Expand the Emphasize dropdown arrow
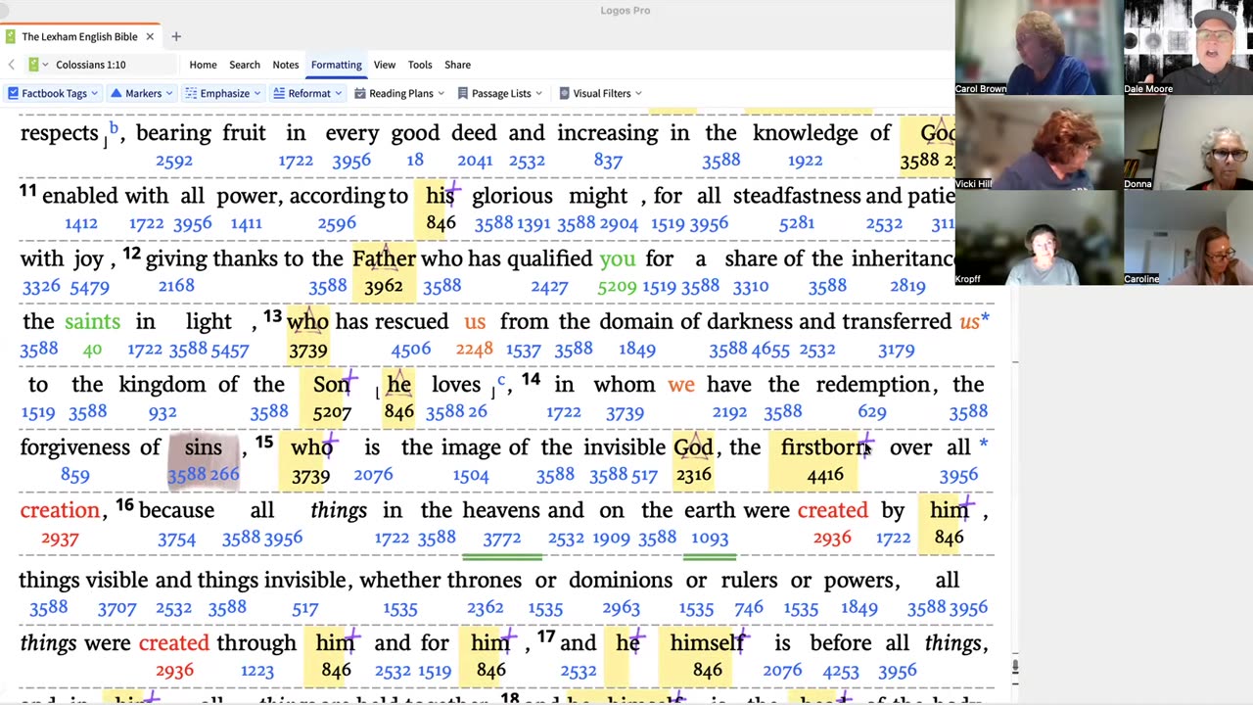This screenshot has height=705, width=1253. coord(256,94)
